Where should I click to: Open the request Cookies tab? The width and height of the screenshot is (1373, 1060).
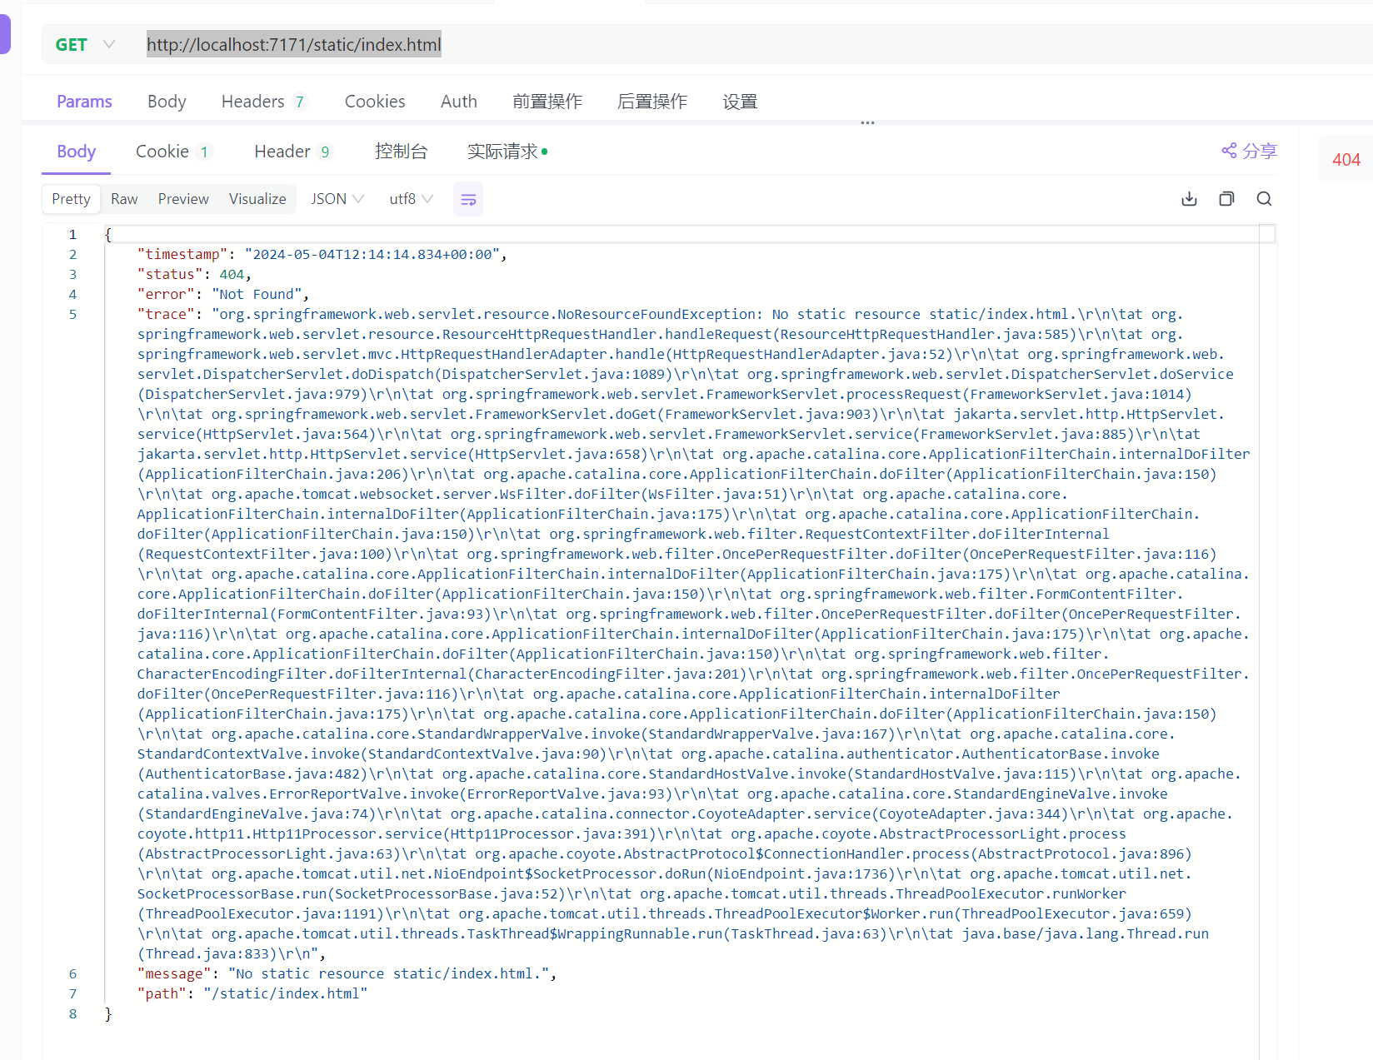[x=375, y=102]
